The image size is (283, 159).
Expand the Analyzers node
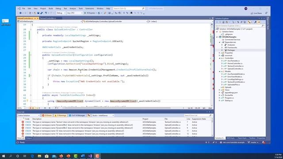(222, 45)
